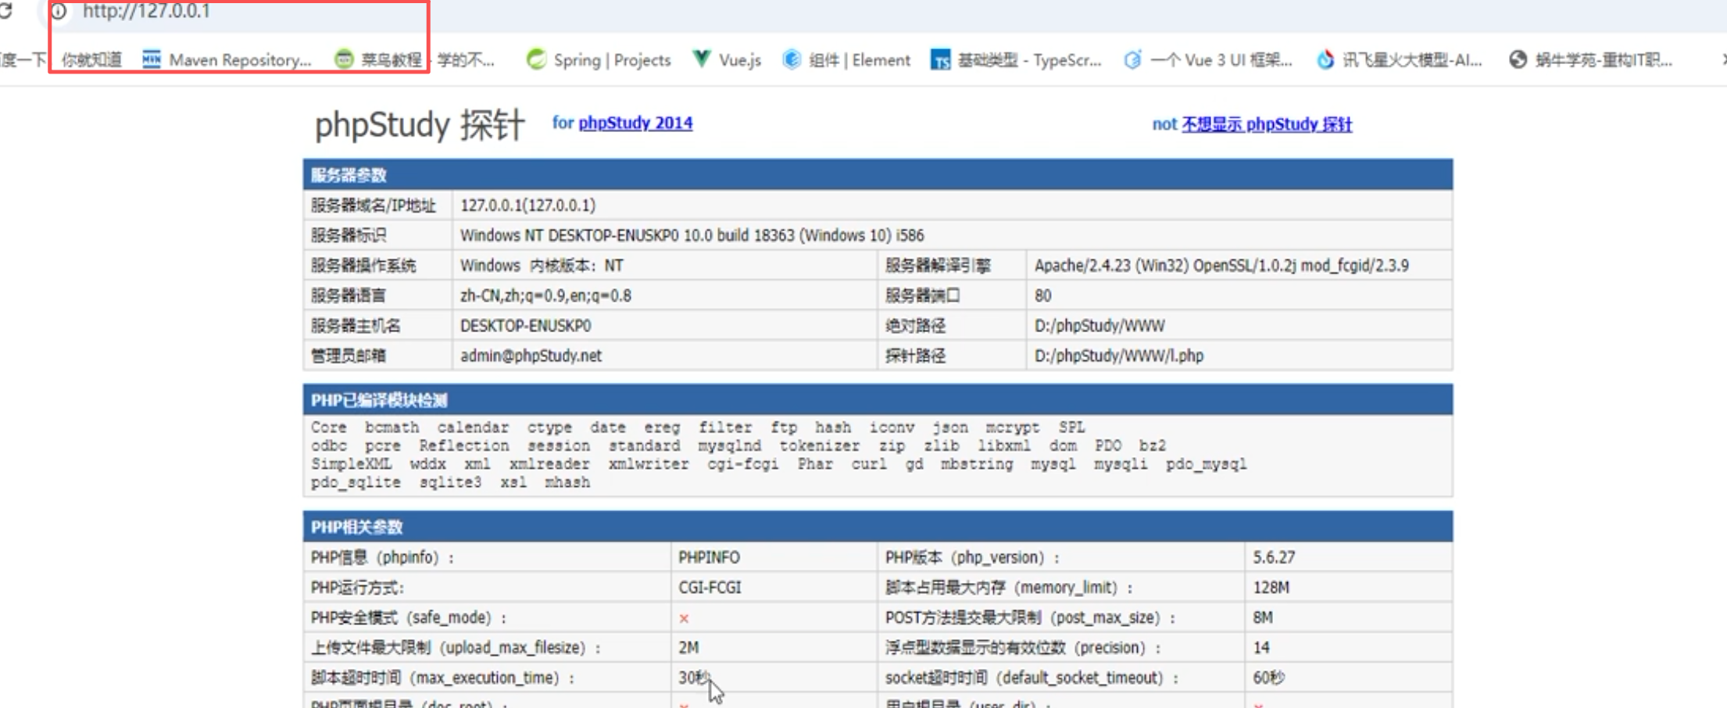This screenshot has width=1727, height=708.
Task: Click the zh-CN,zh;q=0.9 server language value
Action: (545, 295)
